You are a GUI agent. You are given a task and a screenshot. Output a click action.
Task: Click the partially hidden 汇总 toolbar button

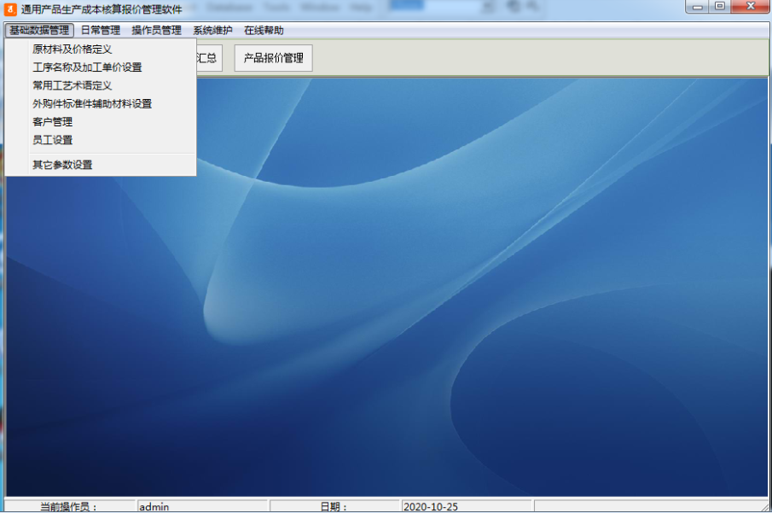coord(209,58)
